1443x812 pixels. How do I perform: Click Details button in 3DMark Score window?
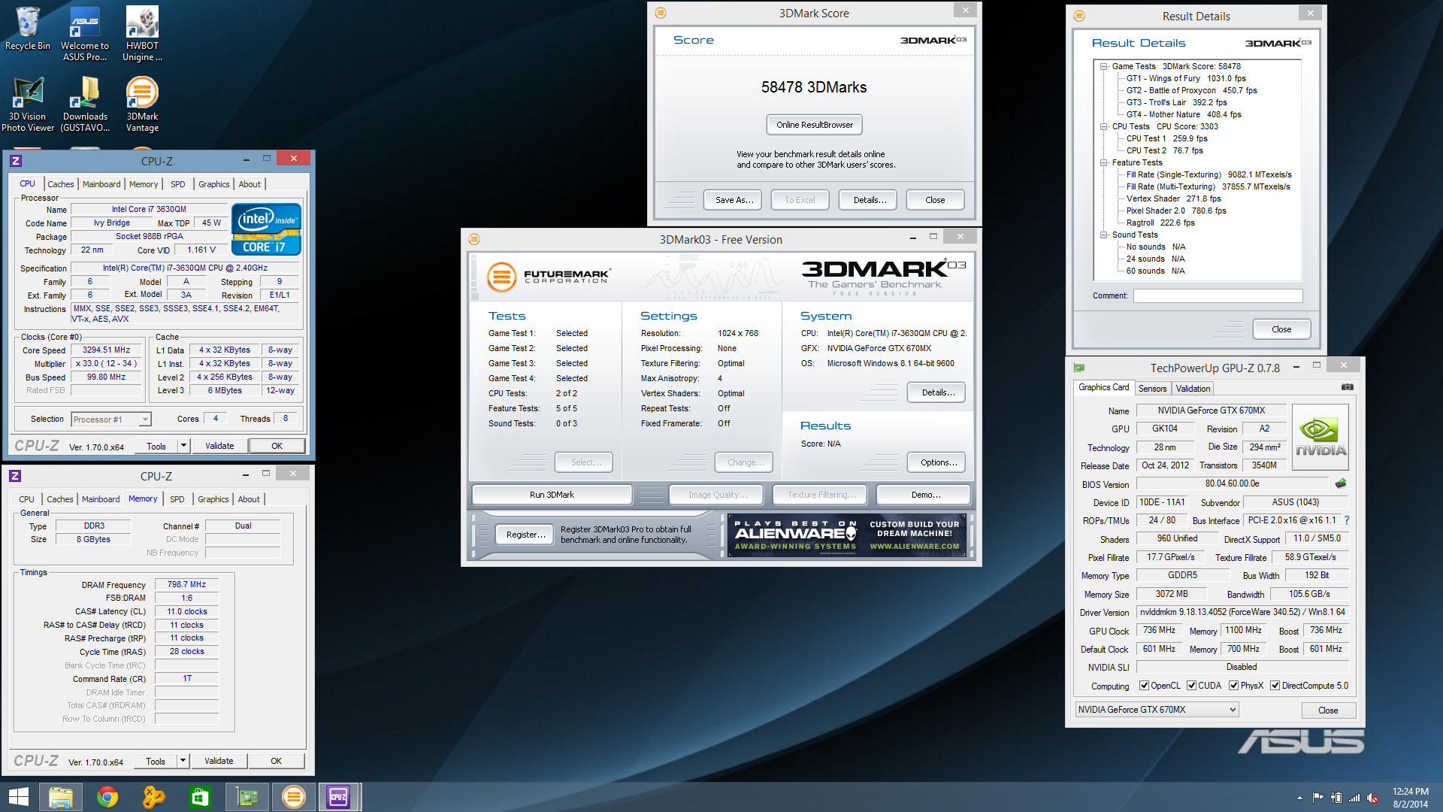[x=870, y=200]
